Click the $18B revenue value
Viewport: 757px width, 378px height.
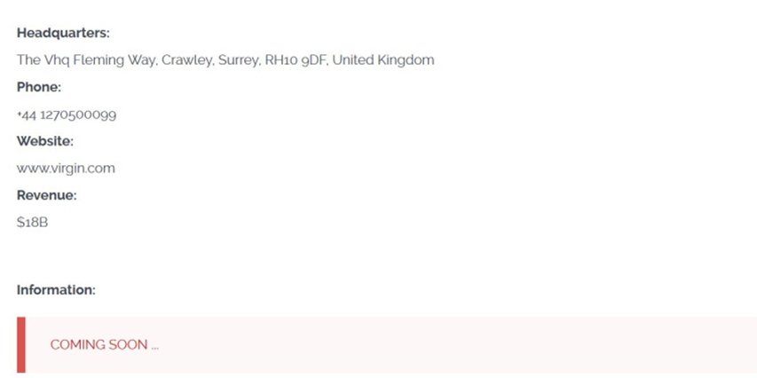pyautogui.click(x=32, y=223)
